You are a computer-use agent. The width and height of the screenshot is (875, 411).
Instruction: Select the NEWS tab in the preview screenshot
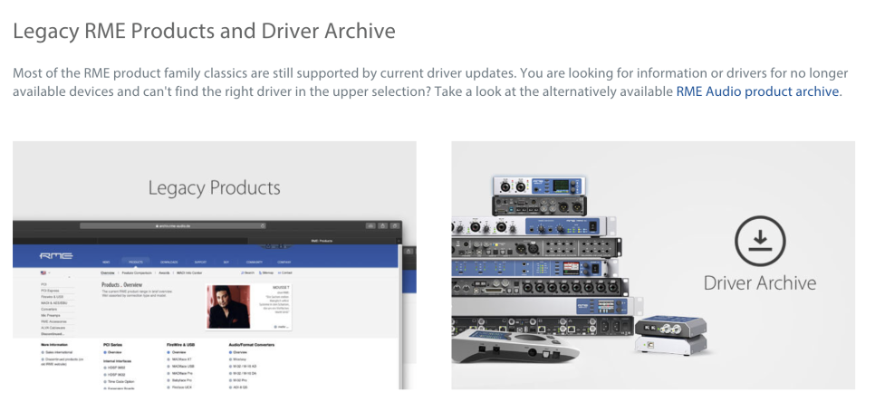[105, 263]
